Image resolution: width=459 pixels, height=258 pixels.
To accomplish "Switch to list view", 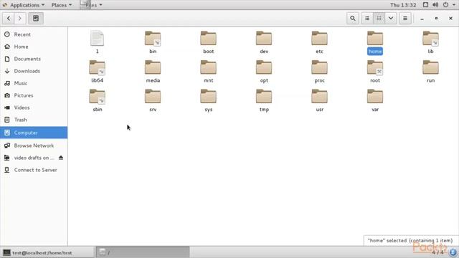I will (367, 18).
